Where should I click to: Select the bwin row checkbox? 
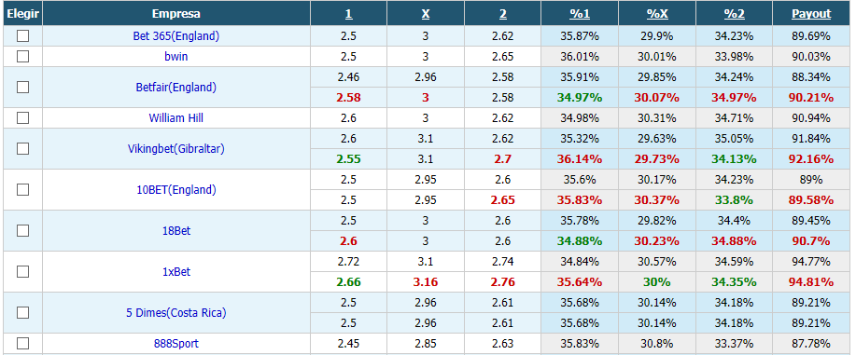pyautogui.click(x=22, y=56)
